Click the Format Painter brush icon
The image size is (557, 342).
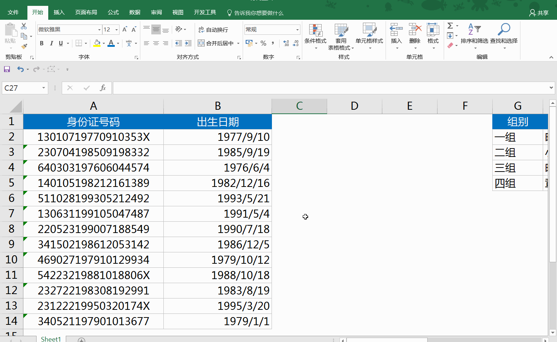click(x=24, y=46)
